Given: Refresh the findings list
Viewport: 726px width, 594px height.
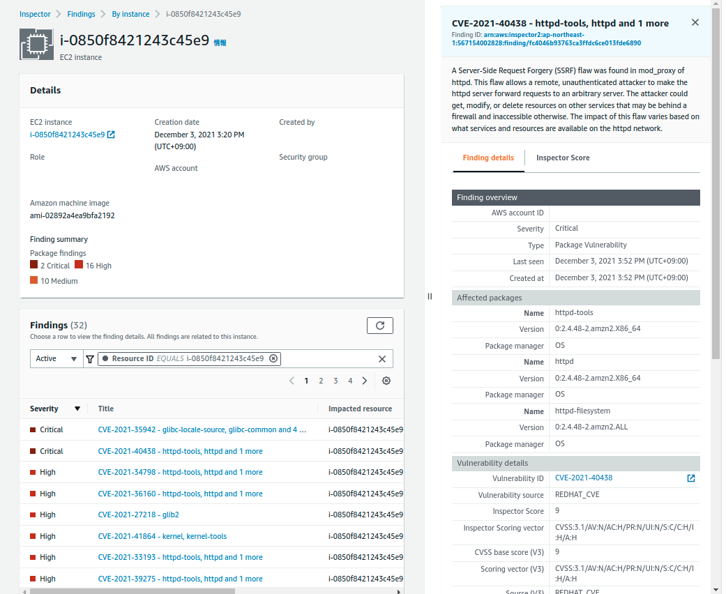Looking at the screenshot, I should coord(379,326).
